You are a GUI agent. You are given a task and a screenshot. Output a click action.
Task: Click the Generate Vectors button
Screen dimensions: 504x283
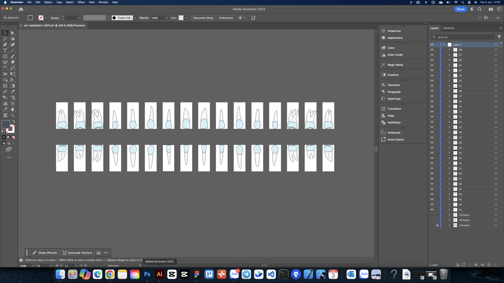(77, 253)
